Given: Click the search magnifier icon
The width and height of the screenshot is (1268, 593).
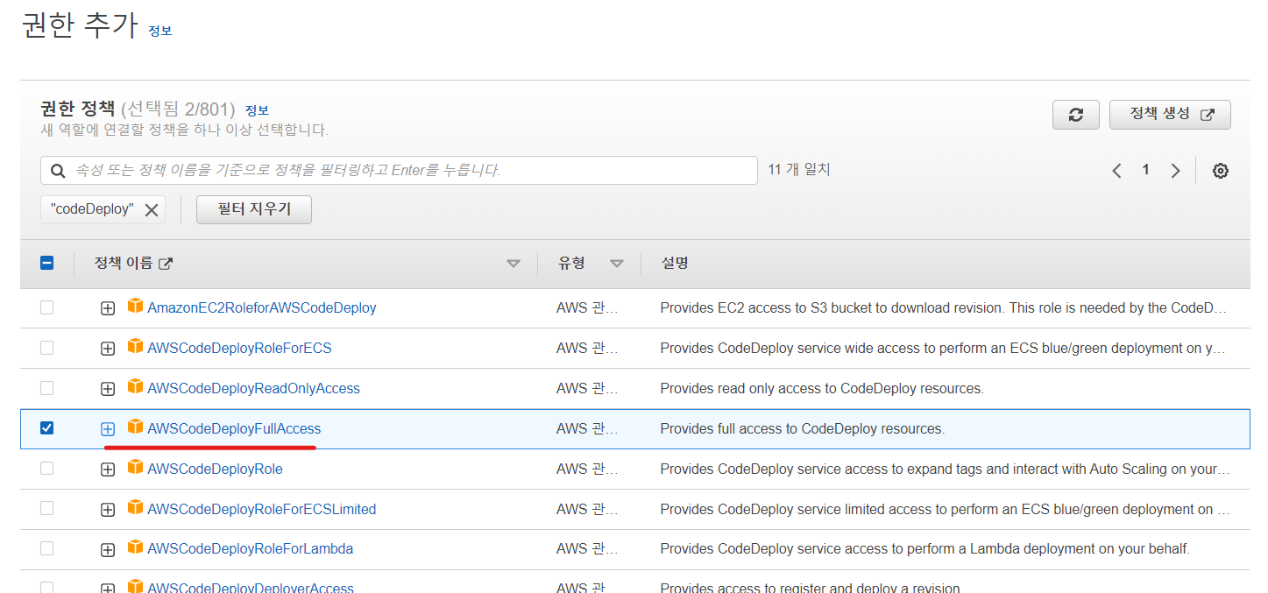Looking at the screenshot, I should pyautogui.click(x=58, y=171).
